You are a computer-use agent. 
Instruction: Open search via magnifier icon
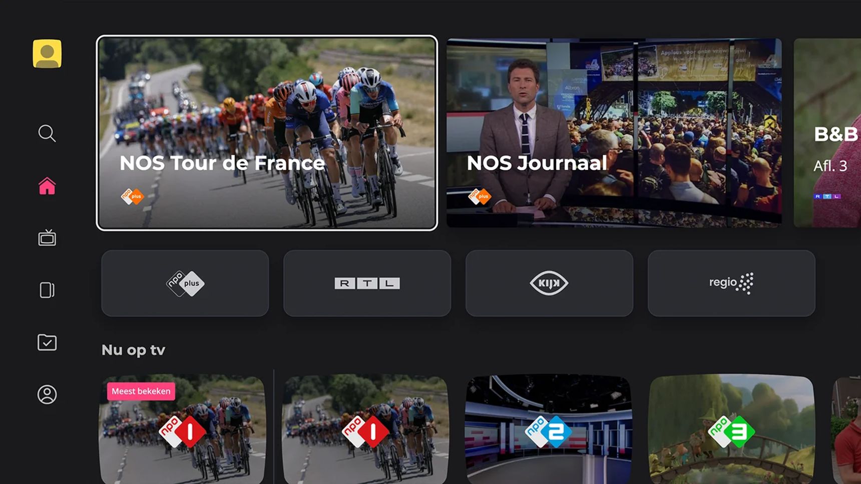coord(47,133)
